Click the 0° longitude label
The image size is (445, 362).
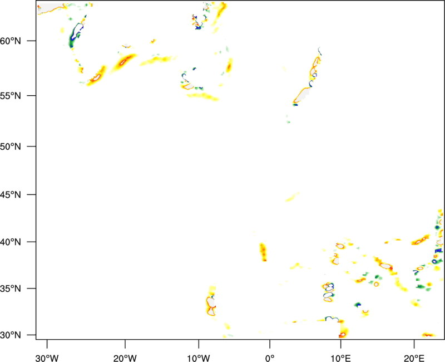coord(270,358)
